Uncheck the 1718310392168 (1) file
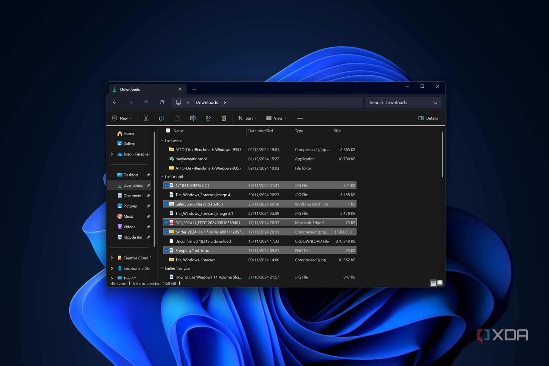This screenshot has height=366, width=549. pyautogui.click(x=166, y=185)
